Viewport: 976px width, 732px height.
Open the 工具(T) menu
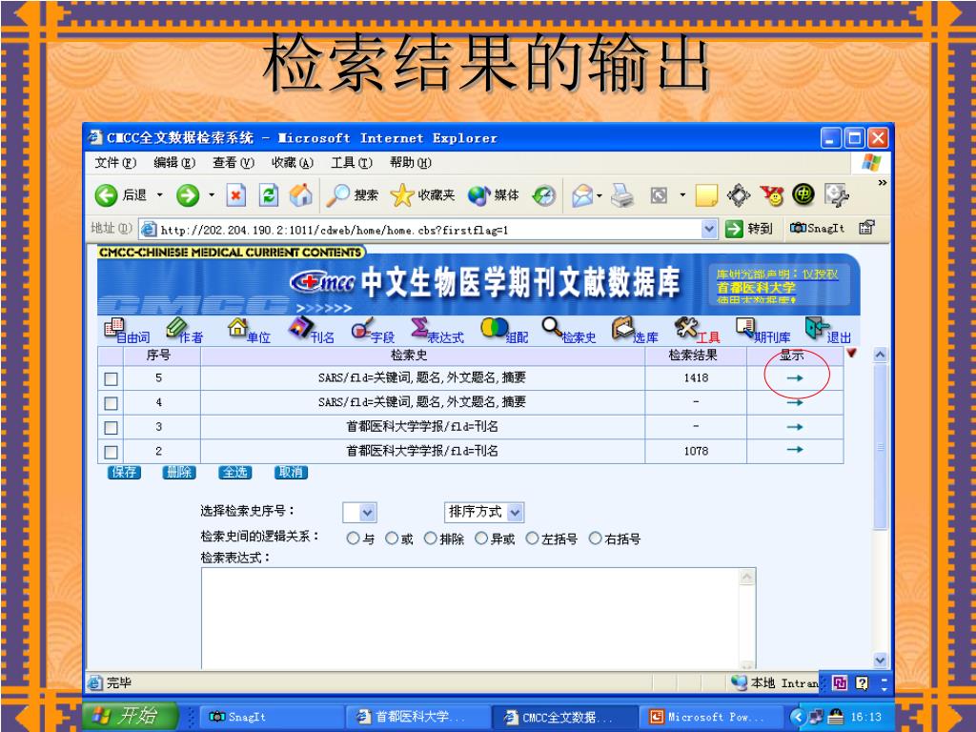coord(352,162)
